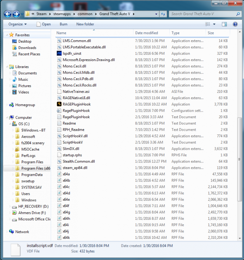Click the search magnifier icon
The width and height of the screenshot is (244, 260).
click(238, 14)
